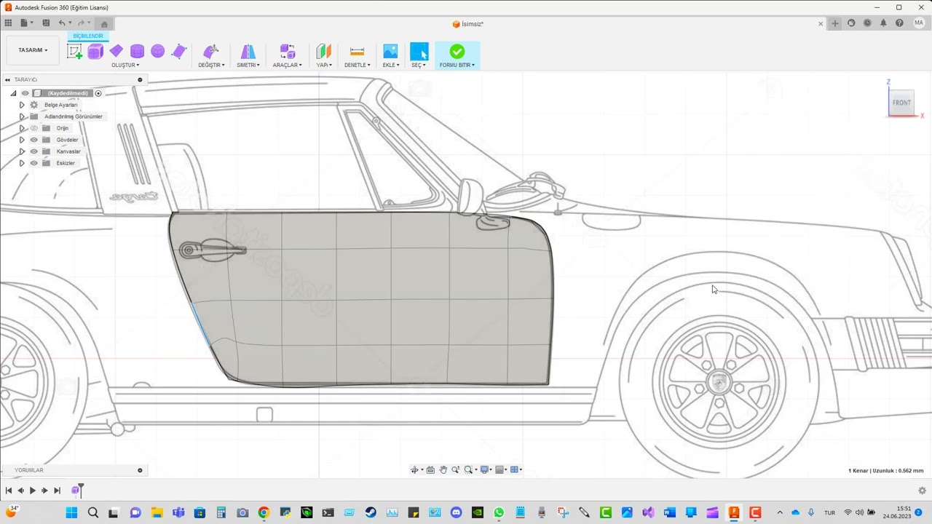This screenshot has height=524, width=932.
Task: Click the Orbit navigation tool
Action: click(414, 469)
